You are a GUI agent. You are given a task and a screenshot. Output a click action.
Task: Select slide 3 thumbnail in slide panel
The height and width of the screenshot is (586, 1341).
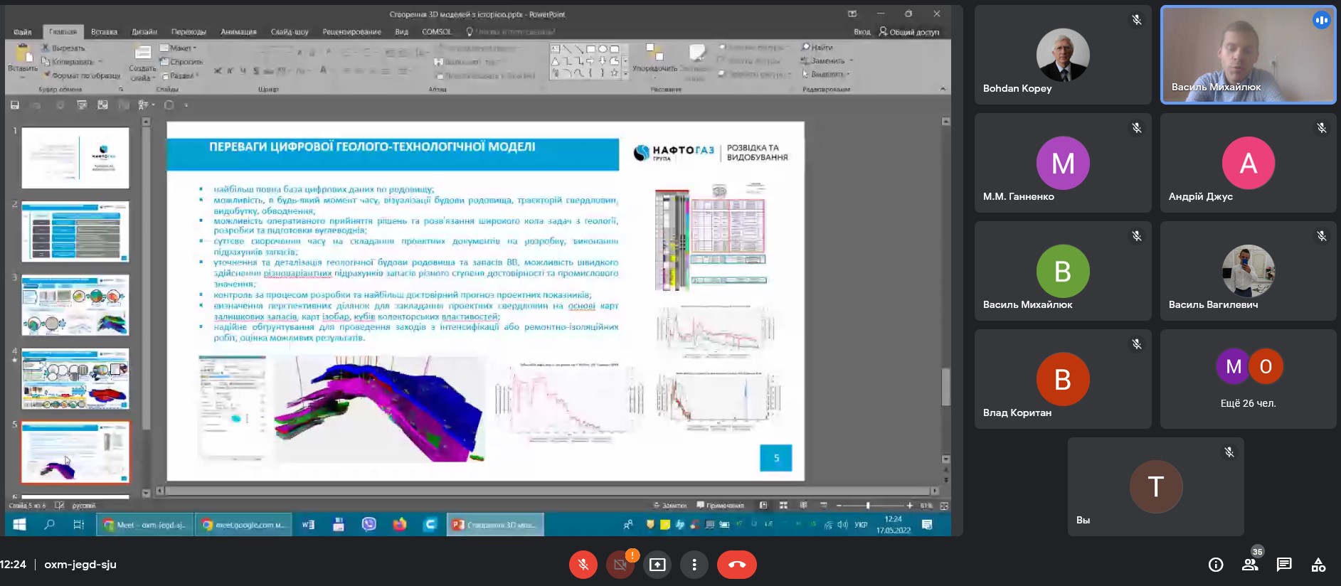(x=75, y=305)
